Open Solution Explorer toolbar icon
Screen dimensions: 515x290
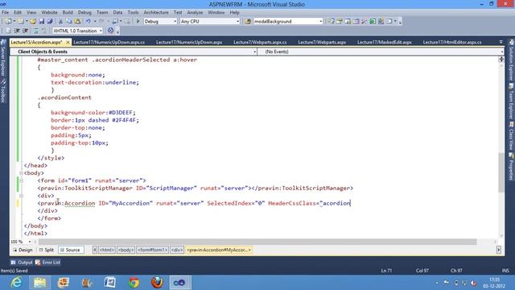pyautogui.click(x=331, y=22)
